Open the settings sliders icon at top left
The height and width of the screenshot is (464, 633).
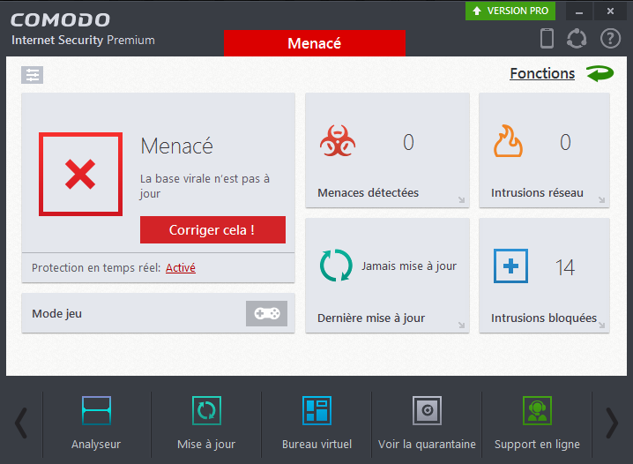point(33,75)
